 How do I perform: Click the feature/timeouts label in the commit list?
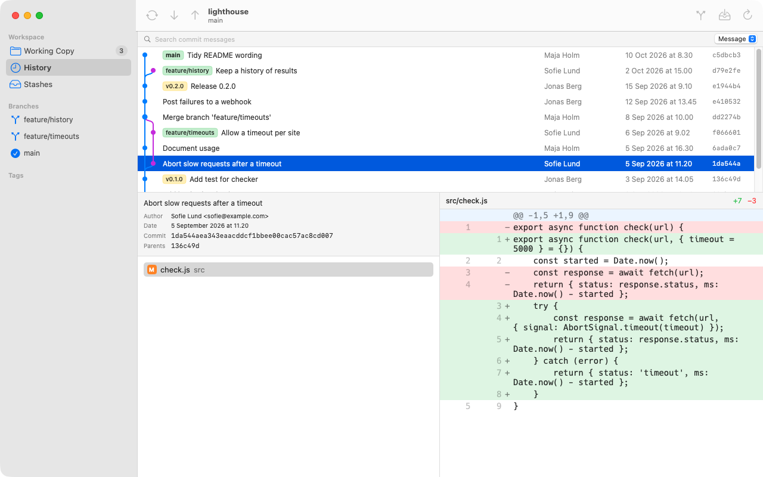(x=190, y=132)
